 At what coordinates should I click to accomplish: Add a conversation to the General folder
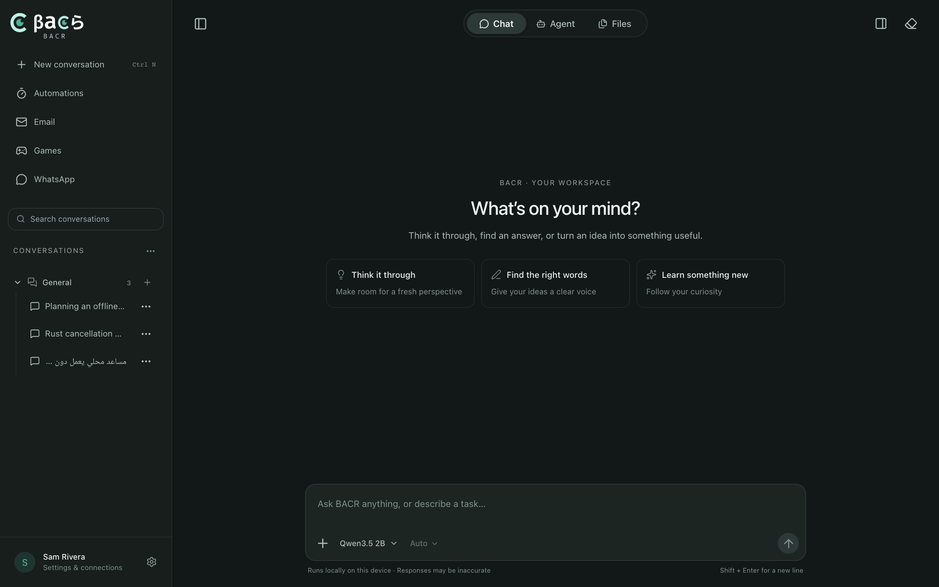[x=147, y=283]
